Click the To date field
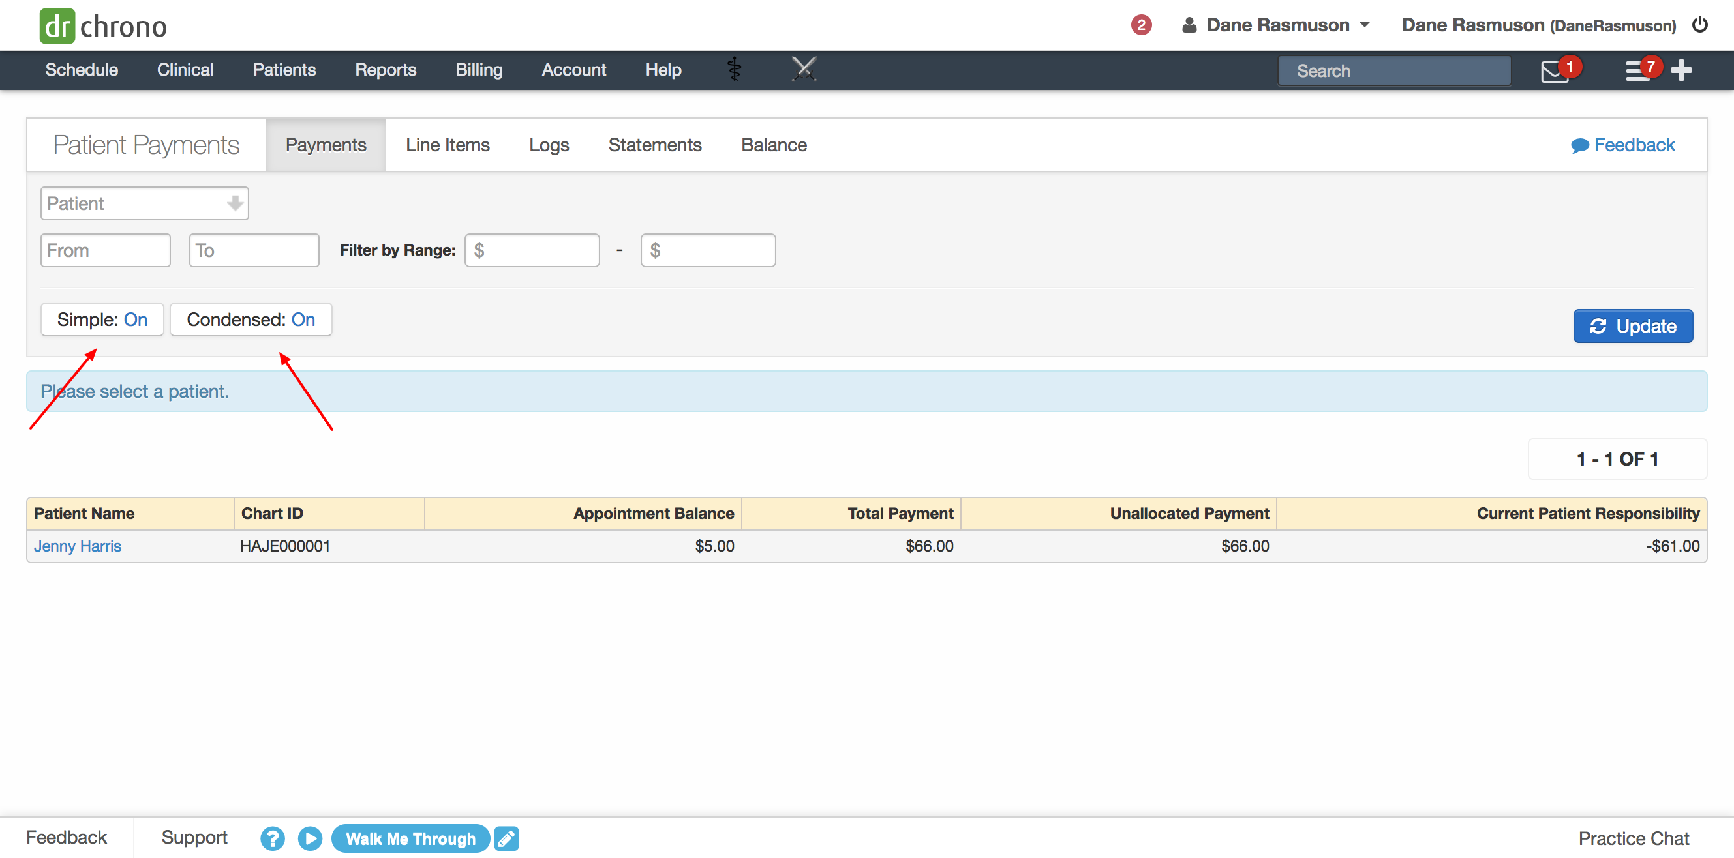Screen dimensions: 1734x858 (x=254, y=250)
